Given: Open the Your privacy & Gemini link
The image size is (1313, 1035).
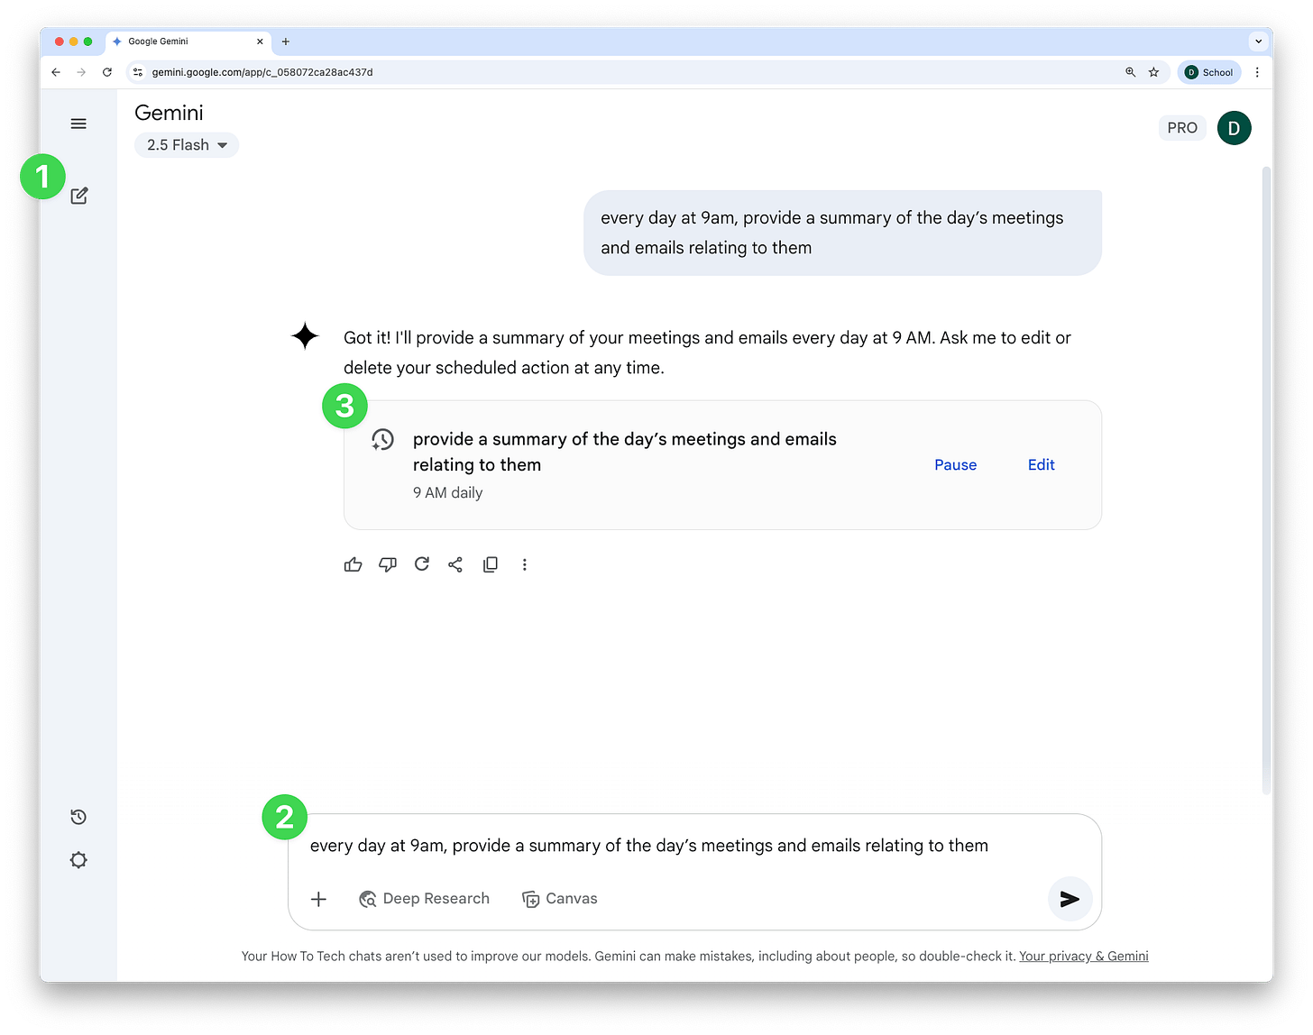Looking at the screenshot, I should 1084,957.
